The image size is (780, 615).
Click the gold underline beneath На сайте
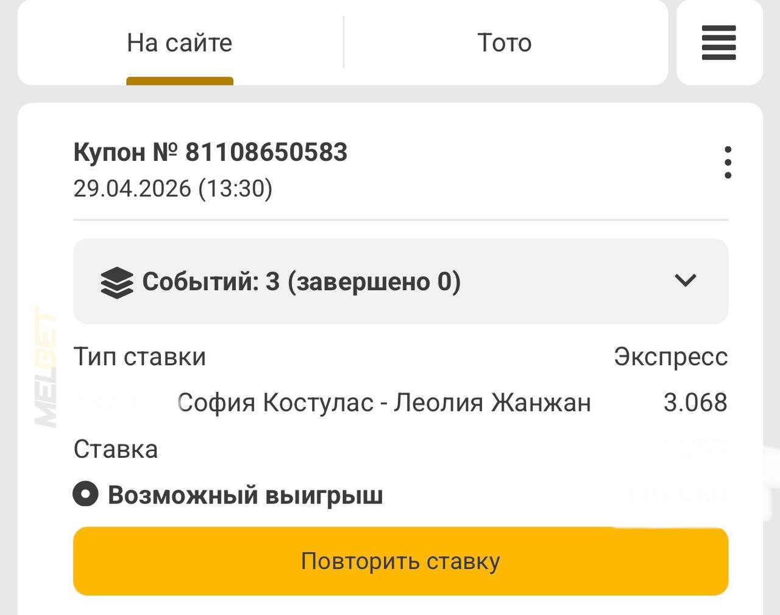click(180, 81)
